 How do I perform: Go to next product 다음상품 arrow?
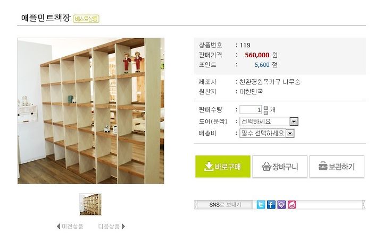click(123, 227)
